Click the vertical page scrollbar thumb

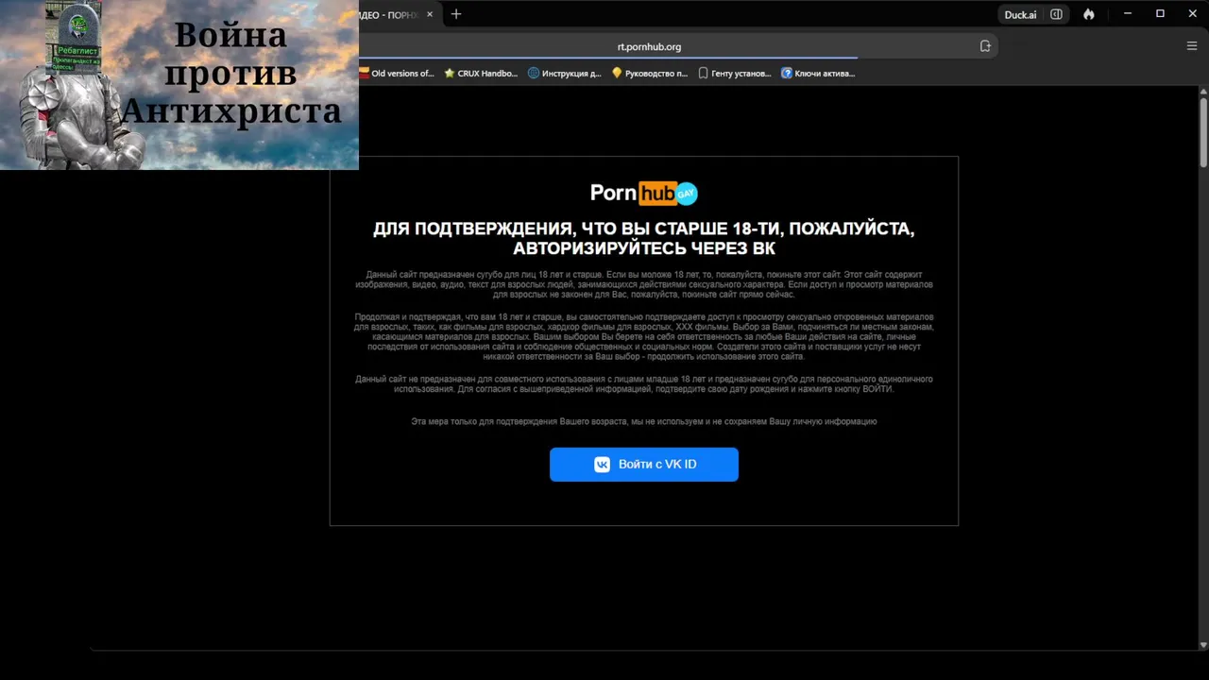1203,132
